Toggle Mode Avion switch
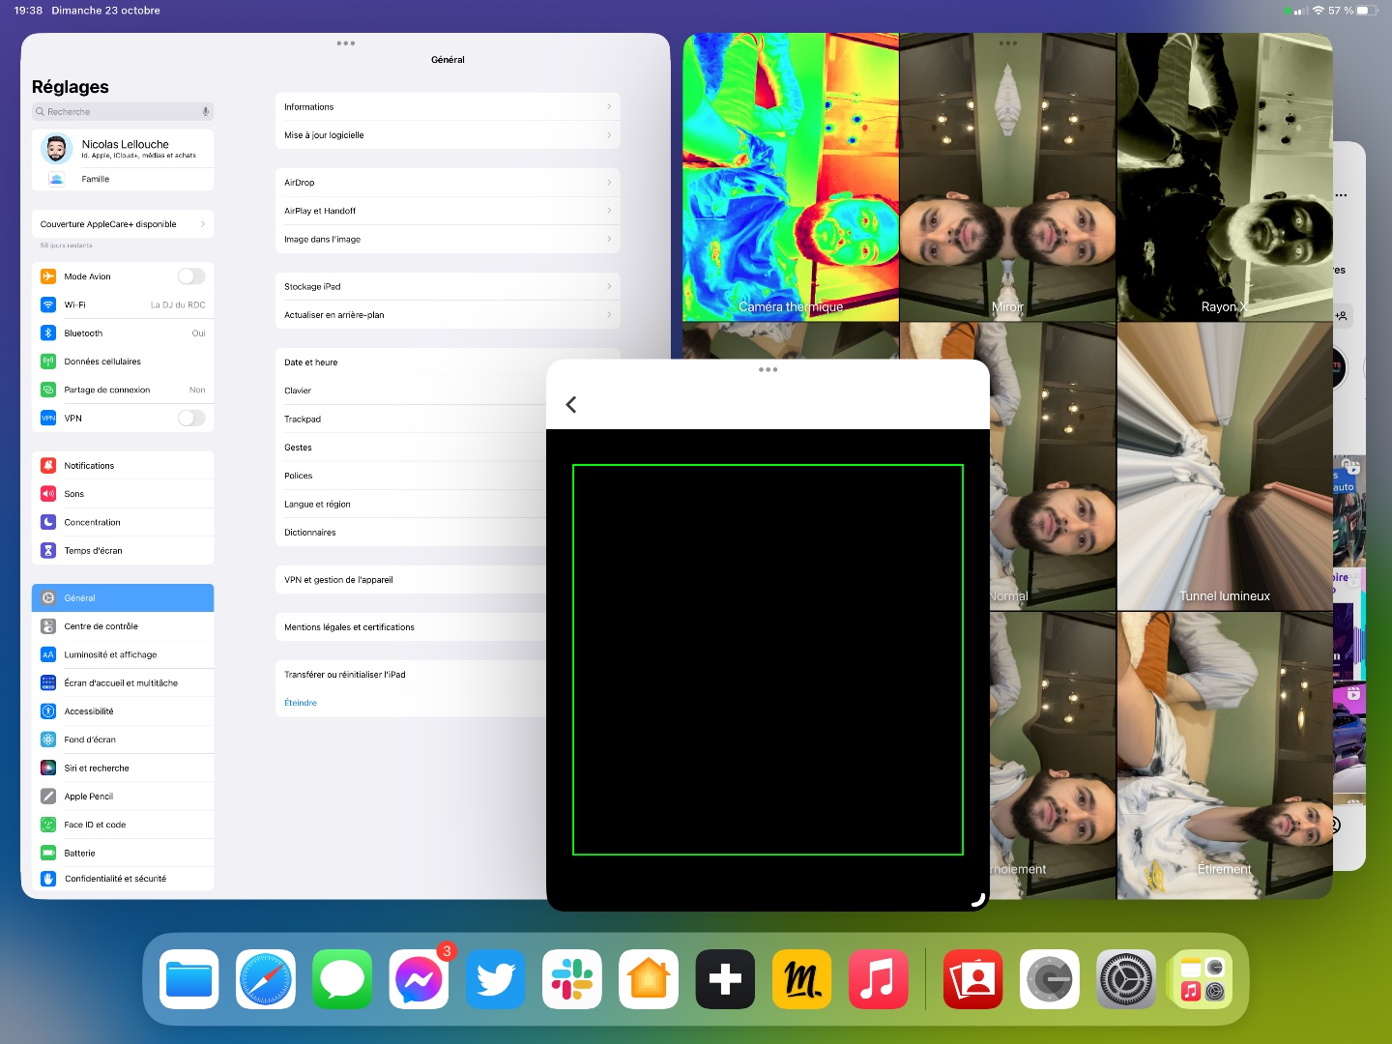1392x1044 pixels. pos(190,276)
